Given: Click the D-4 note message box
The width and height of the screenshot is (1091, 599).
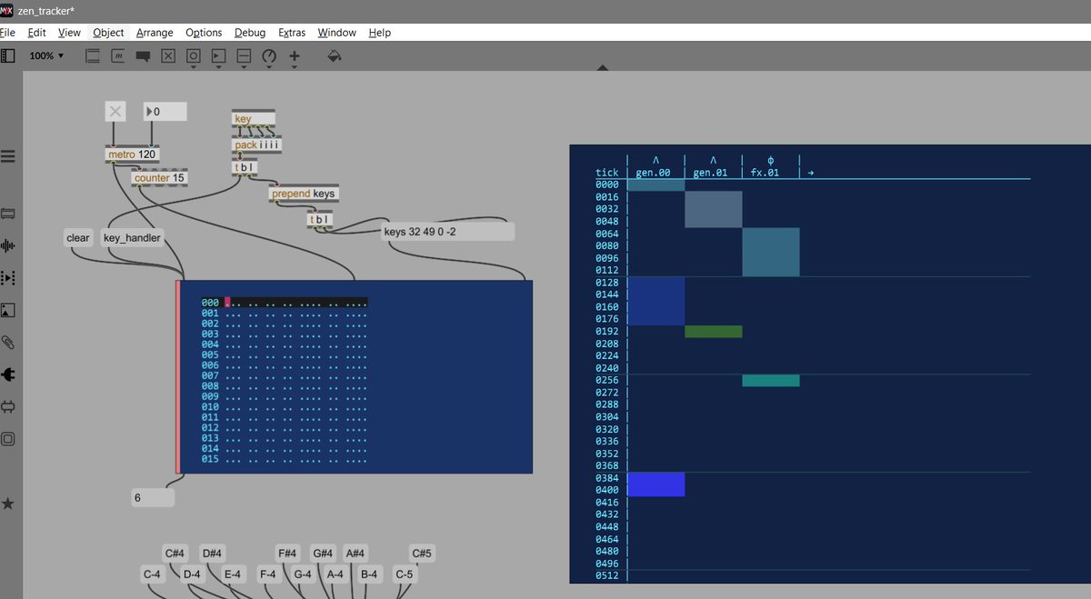Looking at the screenshot, I should click(x=192, y=574).
